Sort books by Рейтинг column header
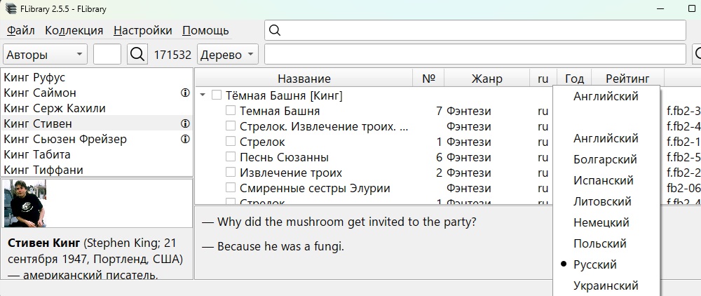Screen dimensions: 701x296 [627, 79]
